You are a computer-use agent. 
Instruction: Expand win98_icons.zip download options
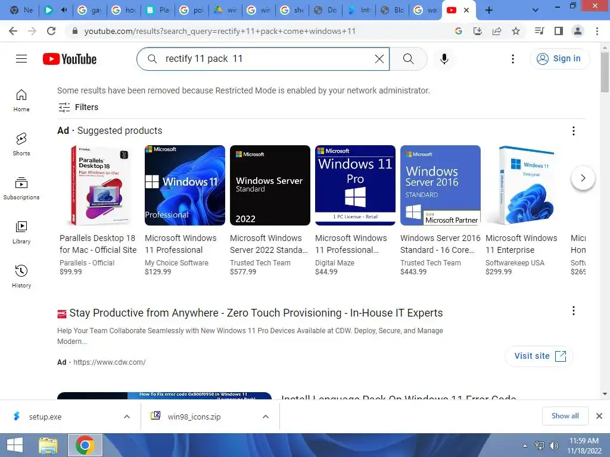(x=266, y=417)
